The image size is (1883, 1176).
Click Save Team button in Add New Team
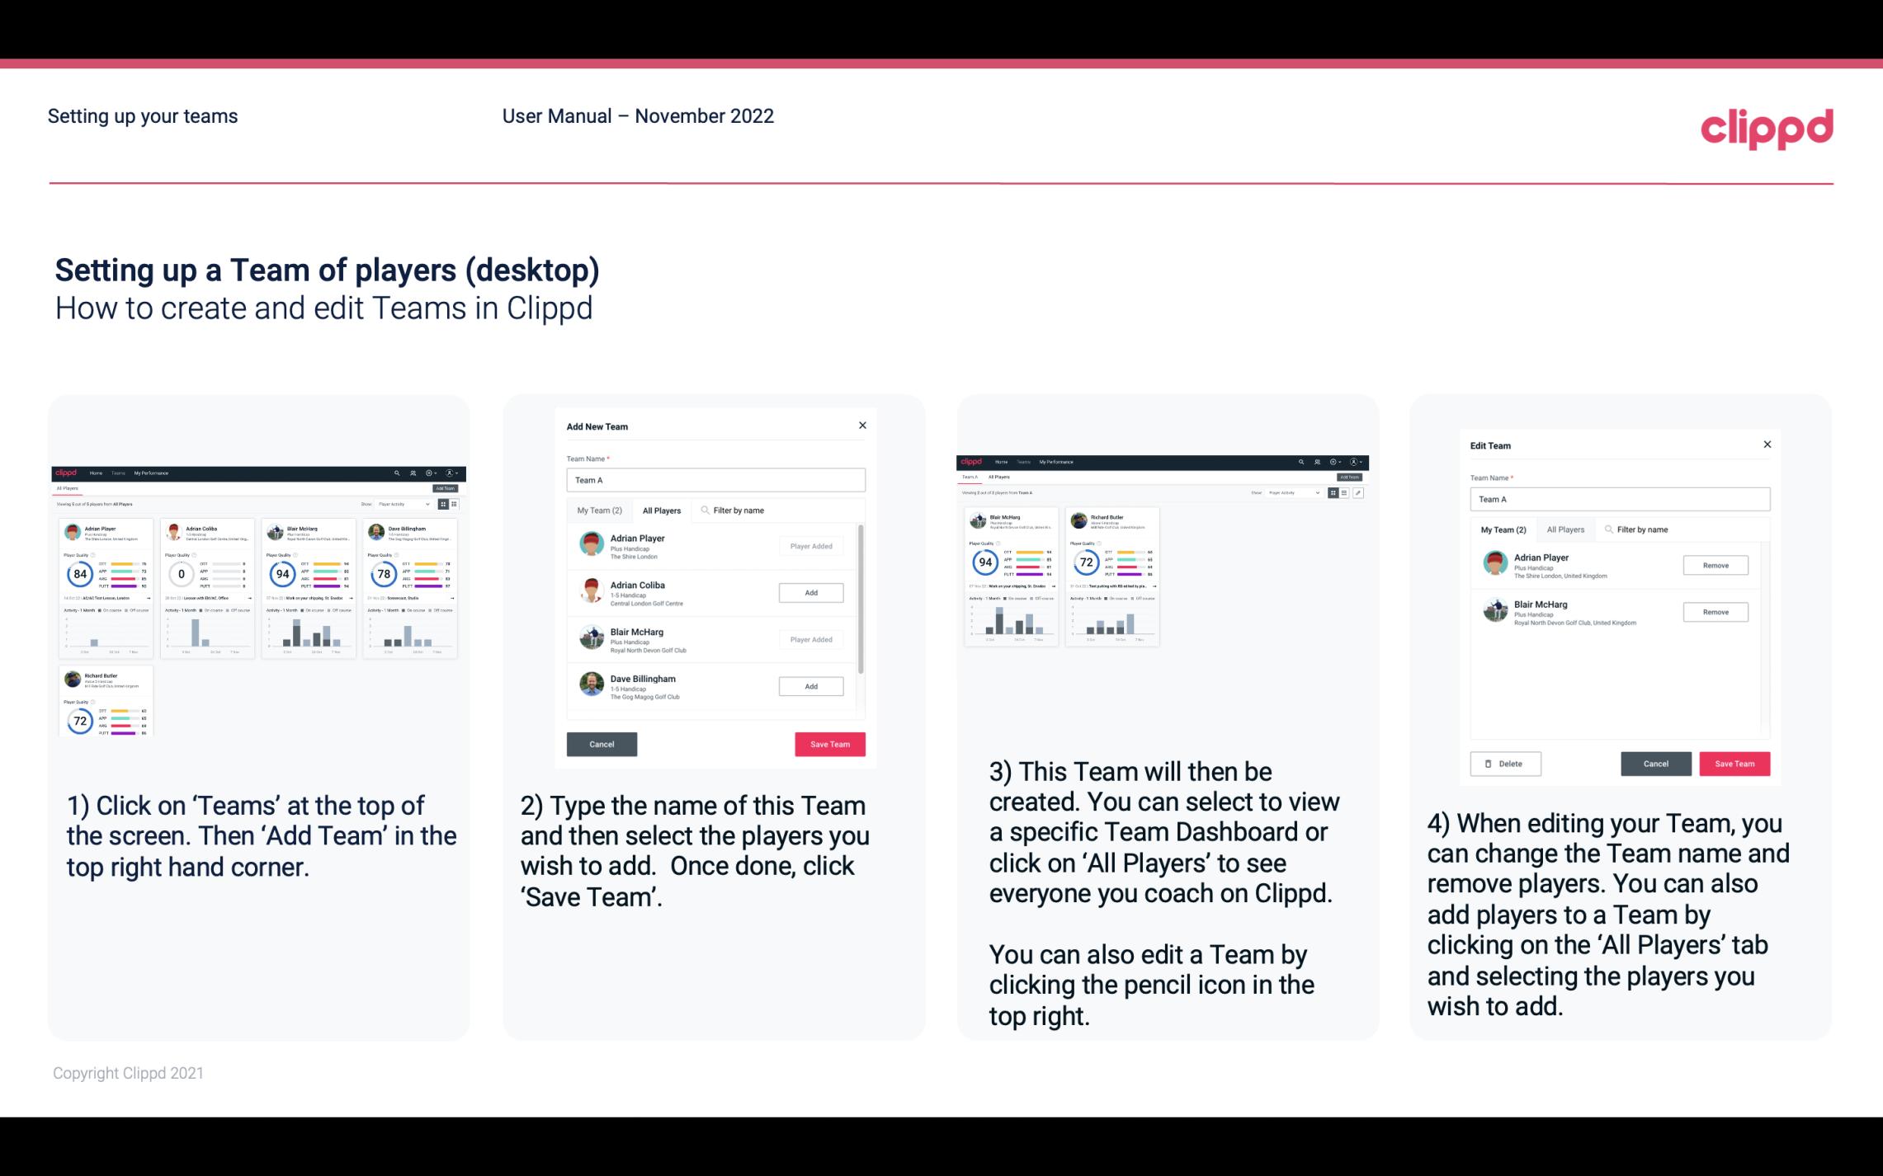828,742
